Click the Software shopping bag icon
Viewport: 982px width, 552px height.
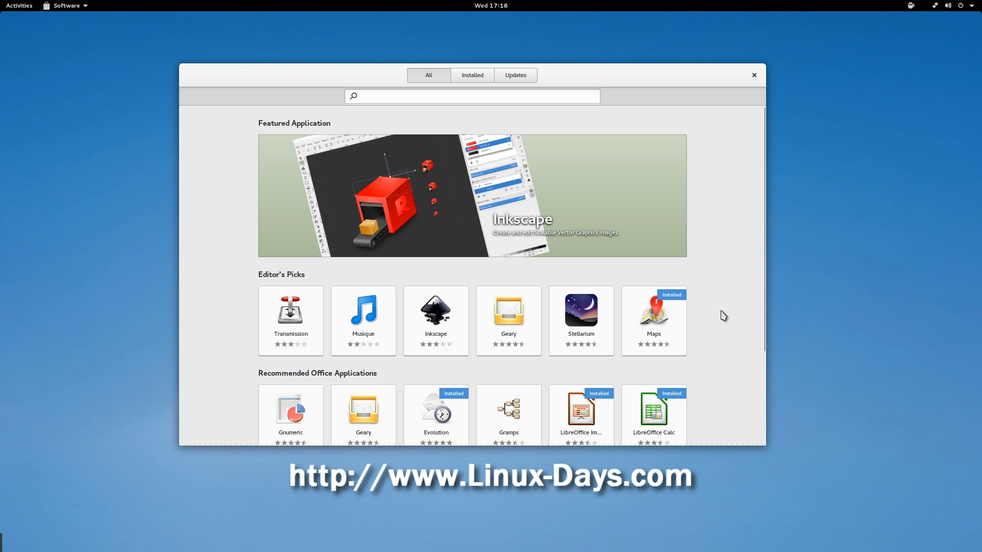(x=47, y=6)
